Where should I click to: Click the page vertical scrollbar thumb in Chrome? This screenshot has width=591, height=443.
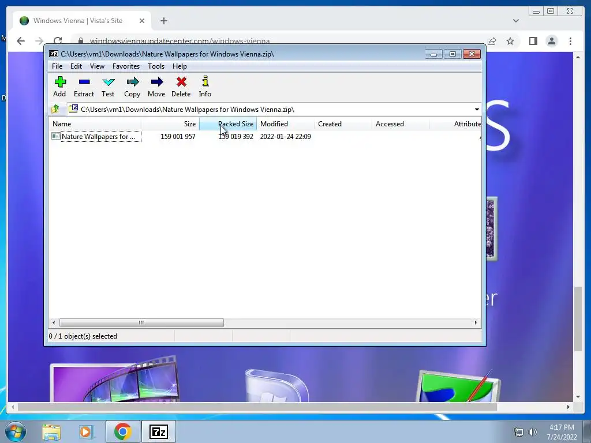click(x=578, y=319)
